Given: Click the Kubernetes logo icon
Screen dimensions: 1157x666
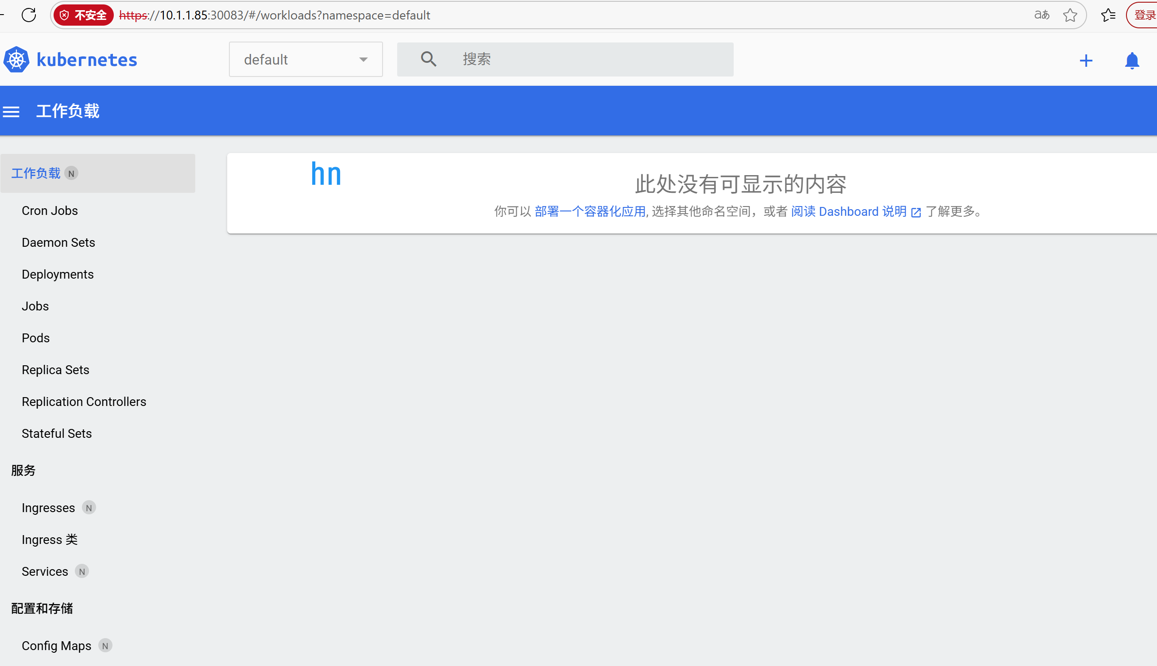Looking at the screenshot, I should (16, 59).
